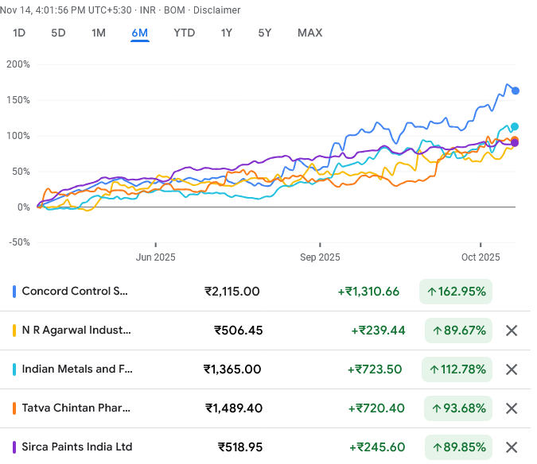537x464 pixels.
Task: Click orange Tatva Chintan color marker
Action: tap(14, 408)
